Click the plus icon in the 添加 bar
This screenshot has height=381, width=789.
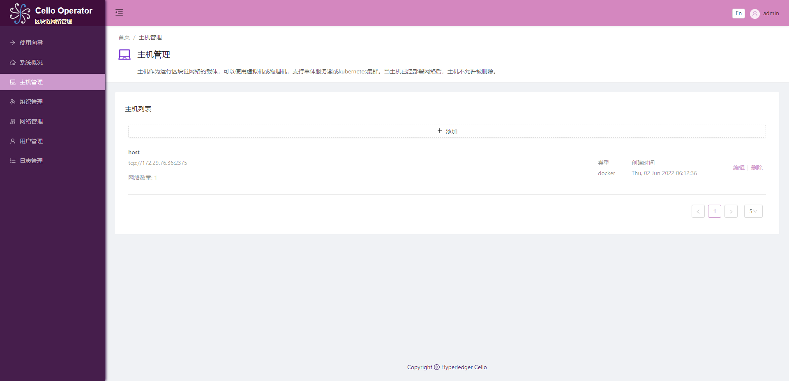point(440,131)
